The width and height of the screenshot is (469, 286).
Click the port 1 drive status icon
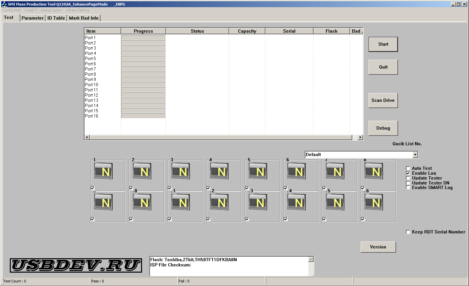103,171
